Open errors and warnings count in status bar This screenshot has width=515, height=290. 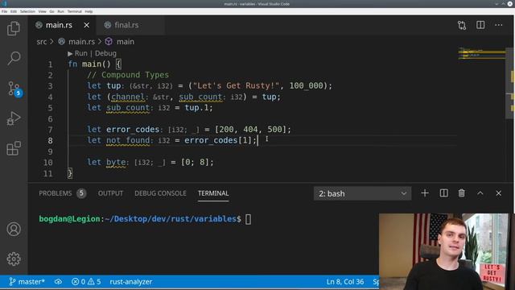(86, 282)
